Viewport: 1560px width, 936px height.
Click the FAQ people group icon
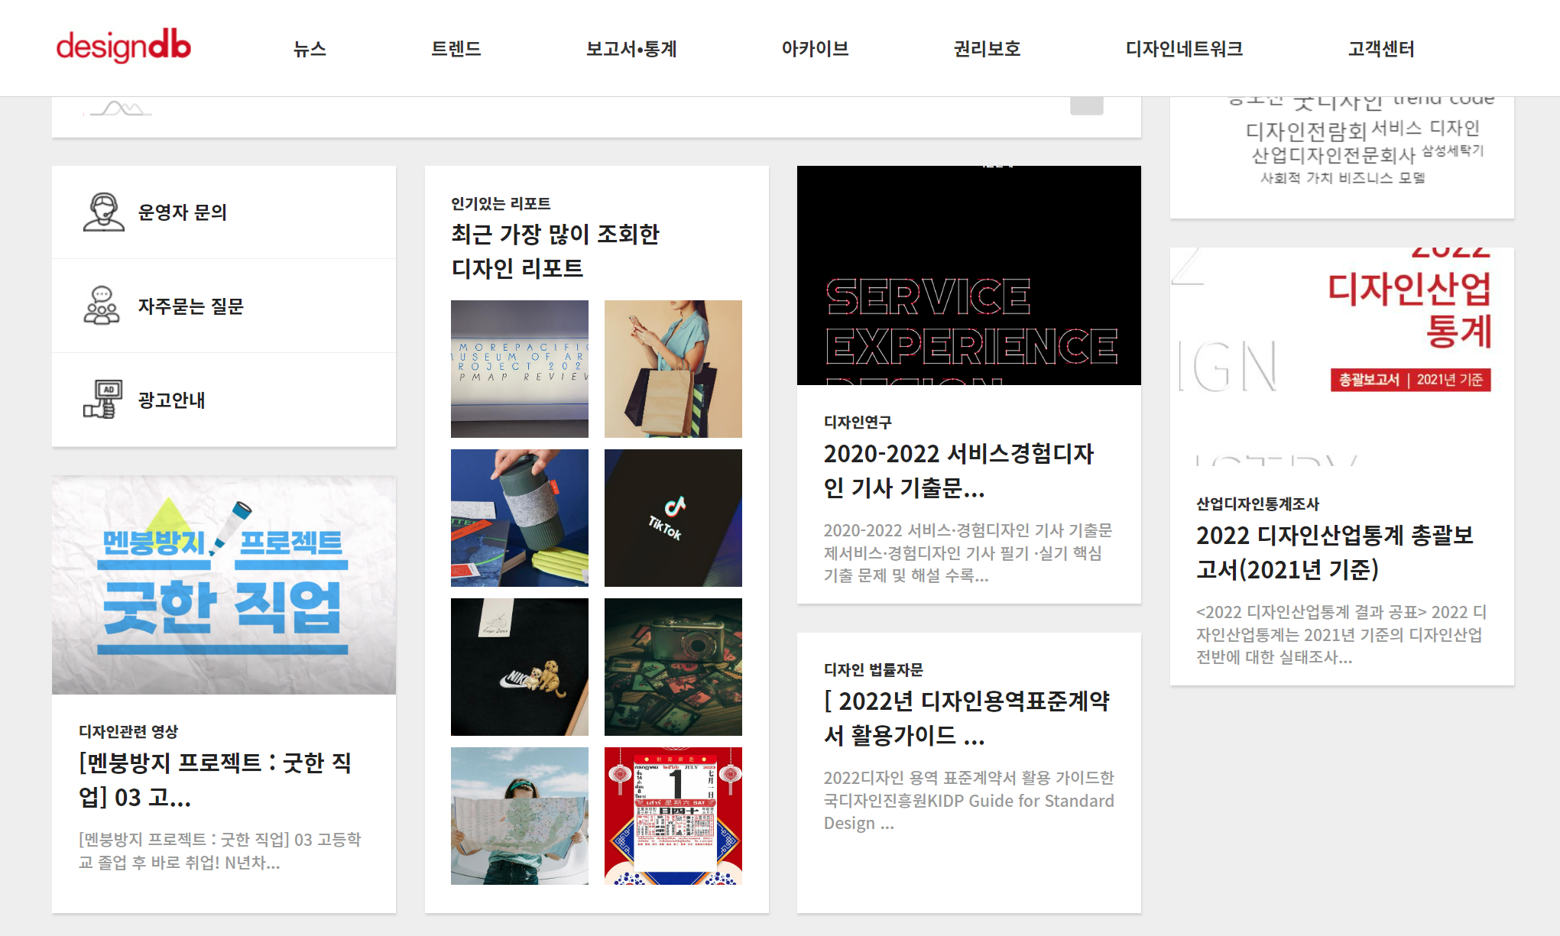[x=102, y=306]
